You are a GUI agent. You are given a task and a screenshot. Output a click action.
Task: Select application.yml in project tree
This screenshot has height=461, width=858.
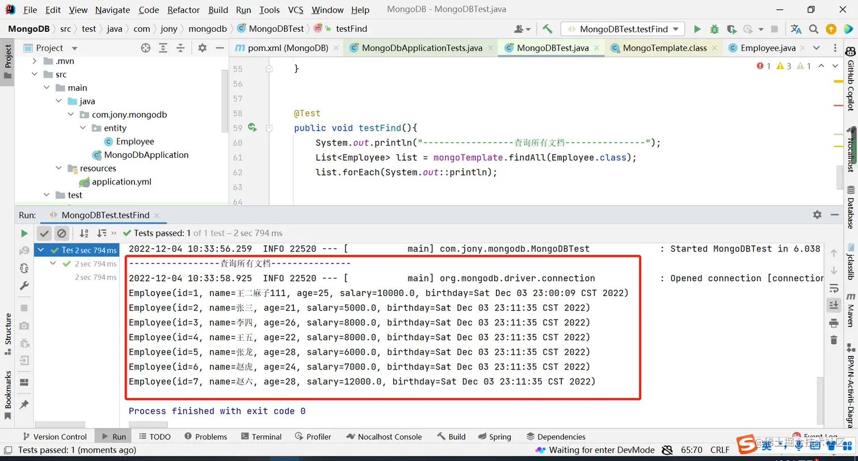121,182
